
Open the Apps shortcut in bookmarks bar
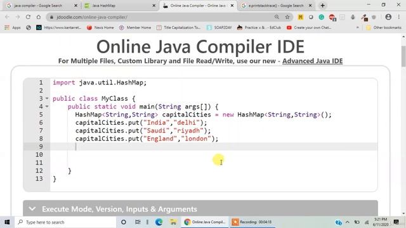[x=13, y=27]
